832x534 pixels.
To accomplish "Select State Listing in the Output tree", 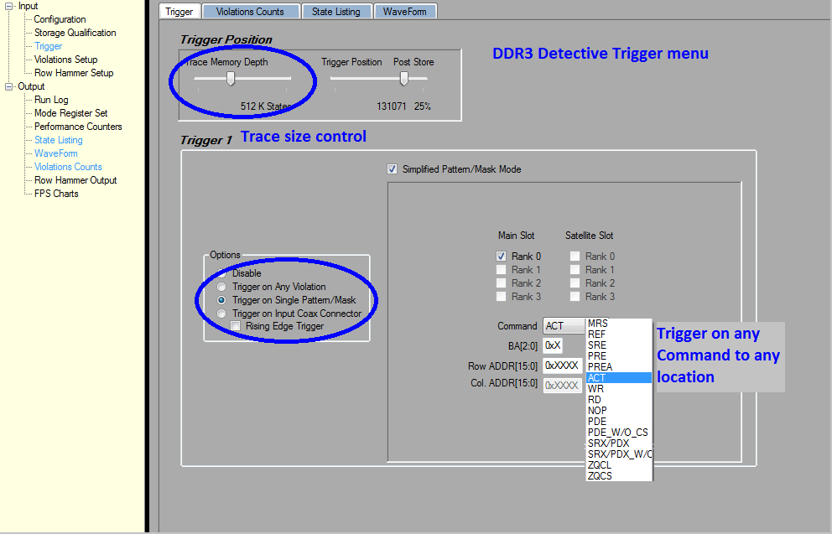I will click(59, 140).
